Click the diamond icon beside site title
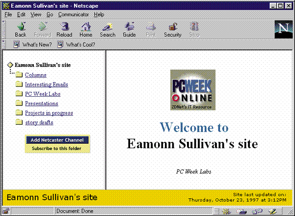Screen dimensions: 295x216 (x=10, y=65)
